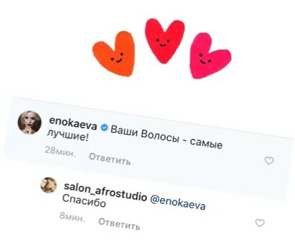This screenshot has width=295, height=250.
Task: Click the blue verified badge next to enokaeva
Action: 104,127
